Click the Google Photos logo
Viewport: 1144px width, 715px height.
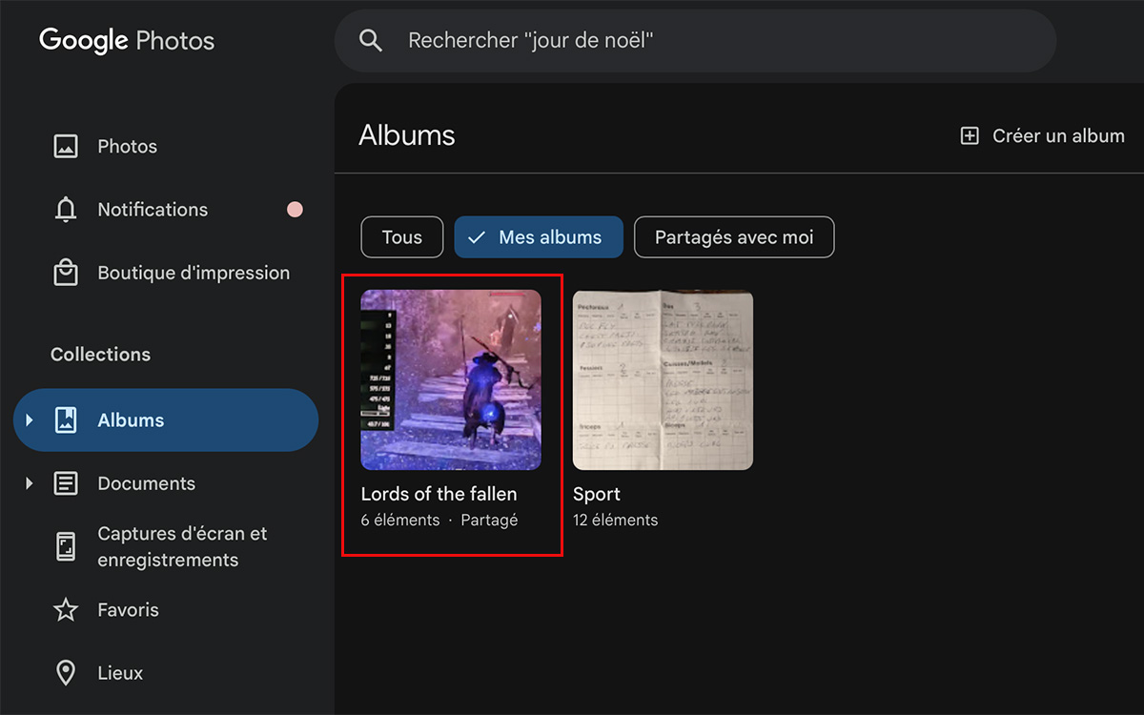tap(127, 40)
